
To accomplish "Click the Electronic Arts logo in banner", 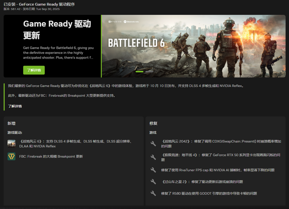I will coord(131,22).
